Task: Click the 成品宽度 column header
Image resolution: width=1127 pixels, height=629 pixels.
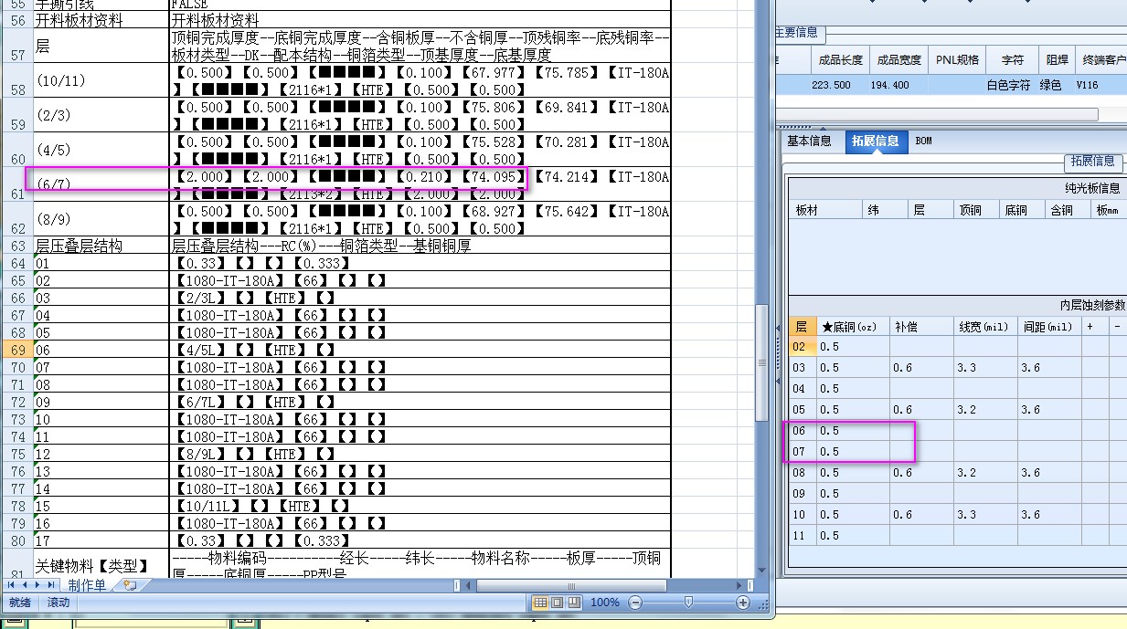Action: 898,60
